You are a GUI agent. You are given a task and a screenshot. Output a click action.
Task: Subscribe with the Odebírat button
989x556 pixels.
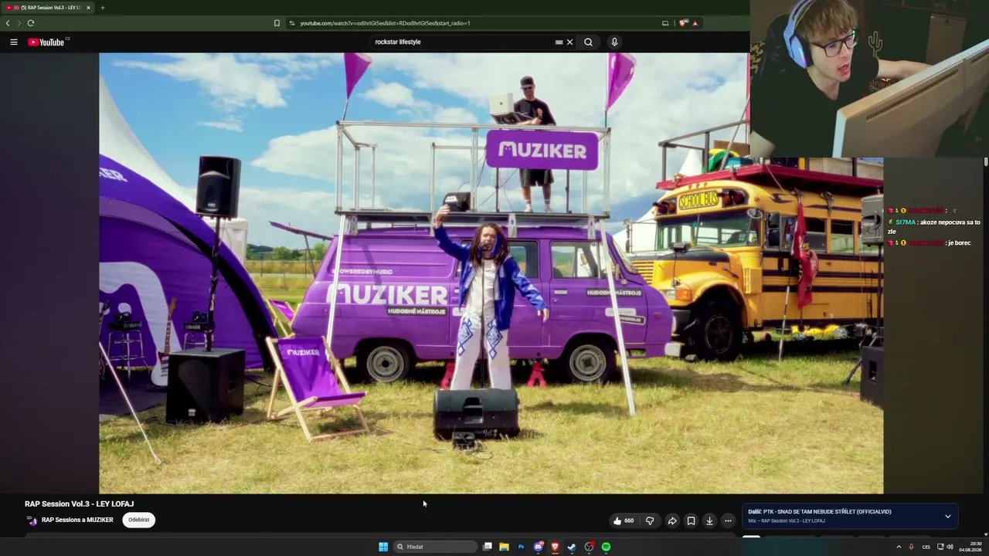[x=139, y=520]
